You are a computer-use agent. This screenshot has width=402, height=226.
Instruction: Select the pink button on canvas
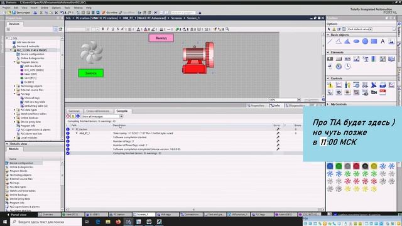click(x=161, y=38)
